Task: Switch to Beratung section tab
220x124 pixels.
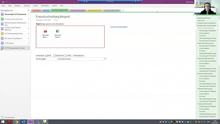Action: (46, 11)
